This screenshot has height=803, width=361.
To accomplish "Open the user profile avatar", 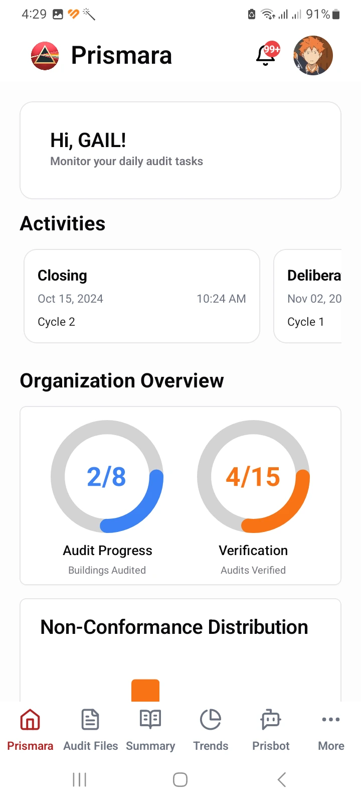I will [x=313, y=55].
